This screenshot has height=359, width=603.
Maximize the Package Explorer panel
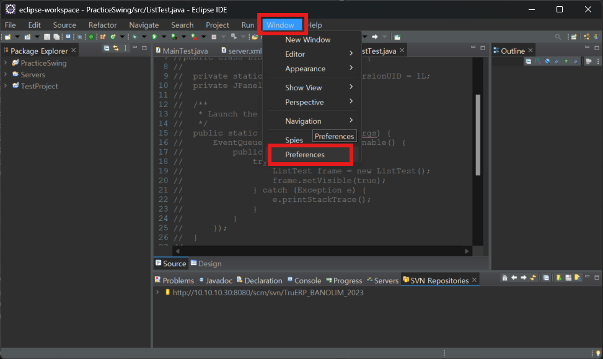144,48
